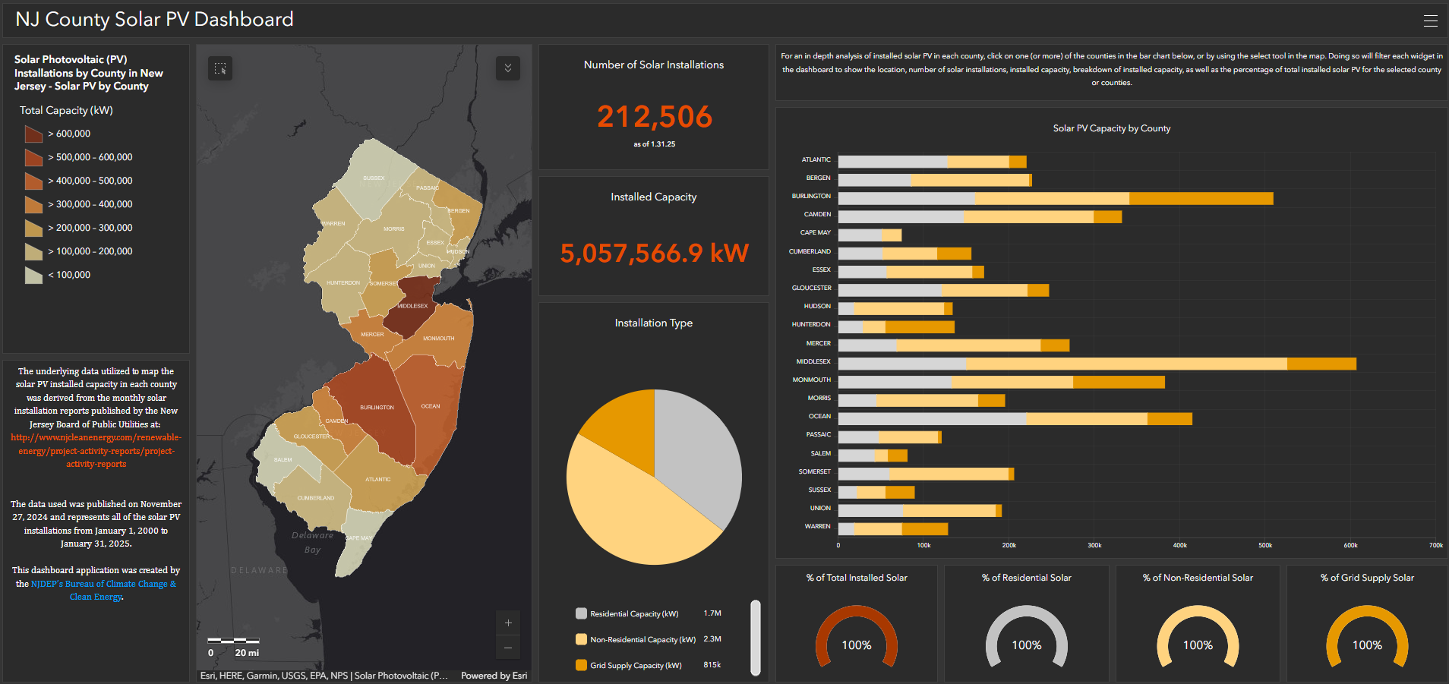1449x684 pixels.
Task: Click the > 600,000 legend color swatch
Action: (33, 134)
